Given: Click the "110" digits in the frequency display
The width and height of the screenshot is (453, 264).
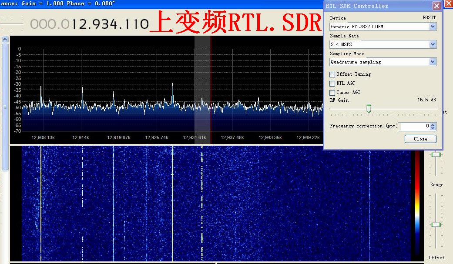Looking at the screenshot, I should [136, 24].
